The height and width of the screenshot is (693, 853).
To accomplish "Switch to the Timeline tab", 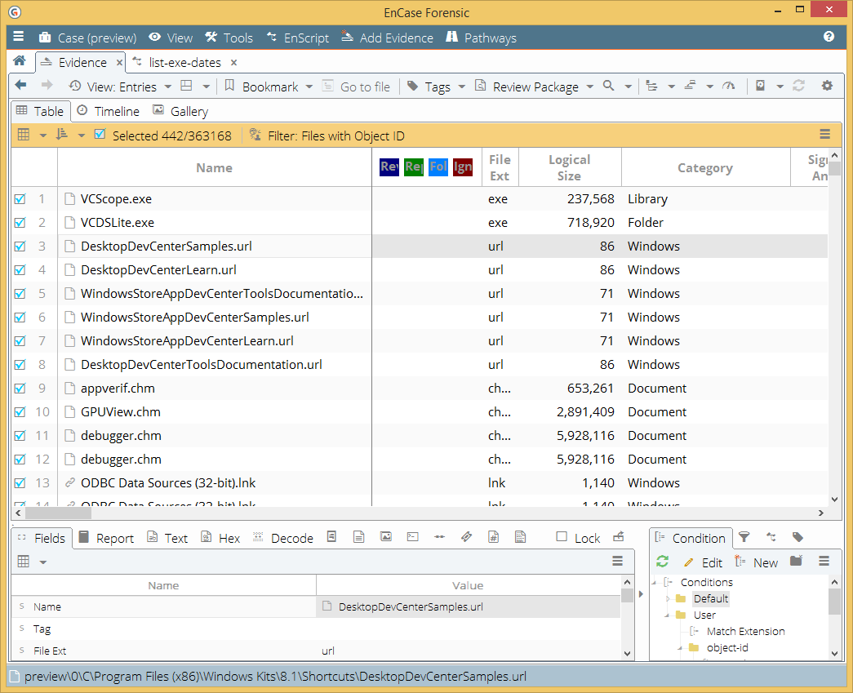I will point(109,111).
